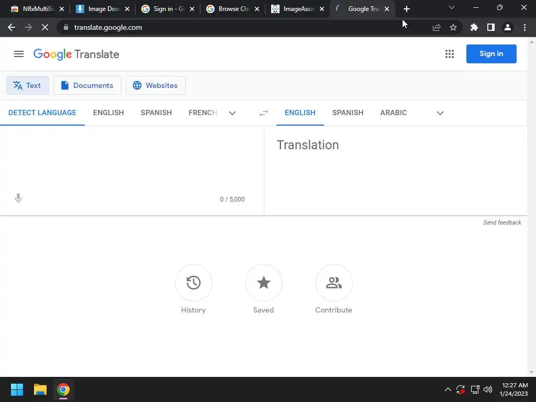Expand more source languages list
Viewport: 536px width, 402px height.
pyautogui.click(x=232, y=113)
